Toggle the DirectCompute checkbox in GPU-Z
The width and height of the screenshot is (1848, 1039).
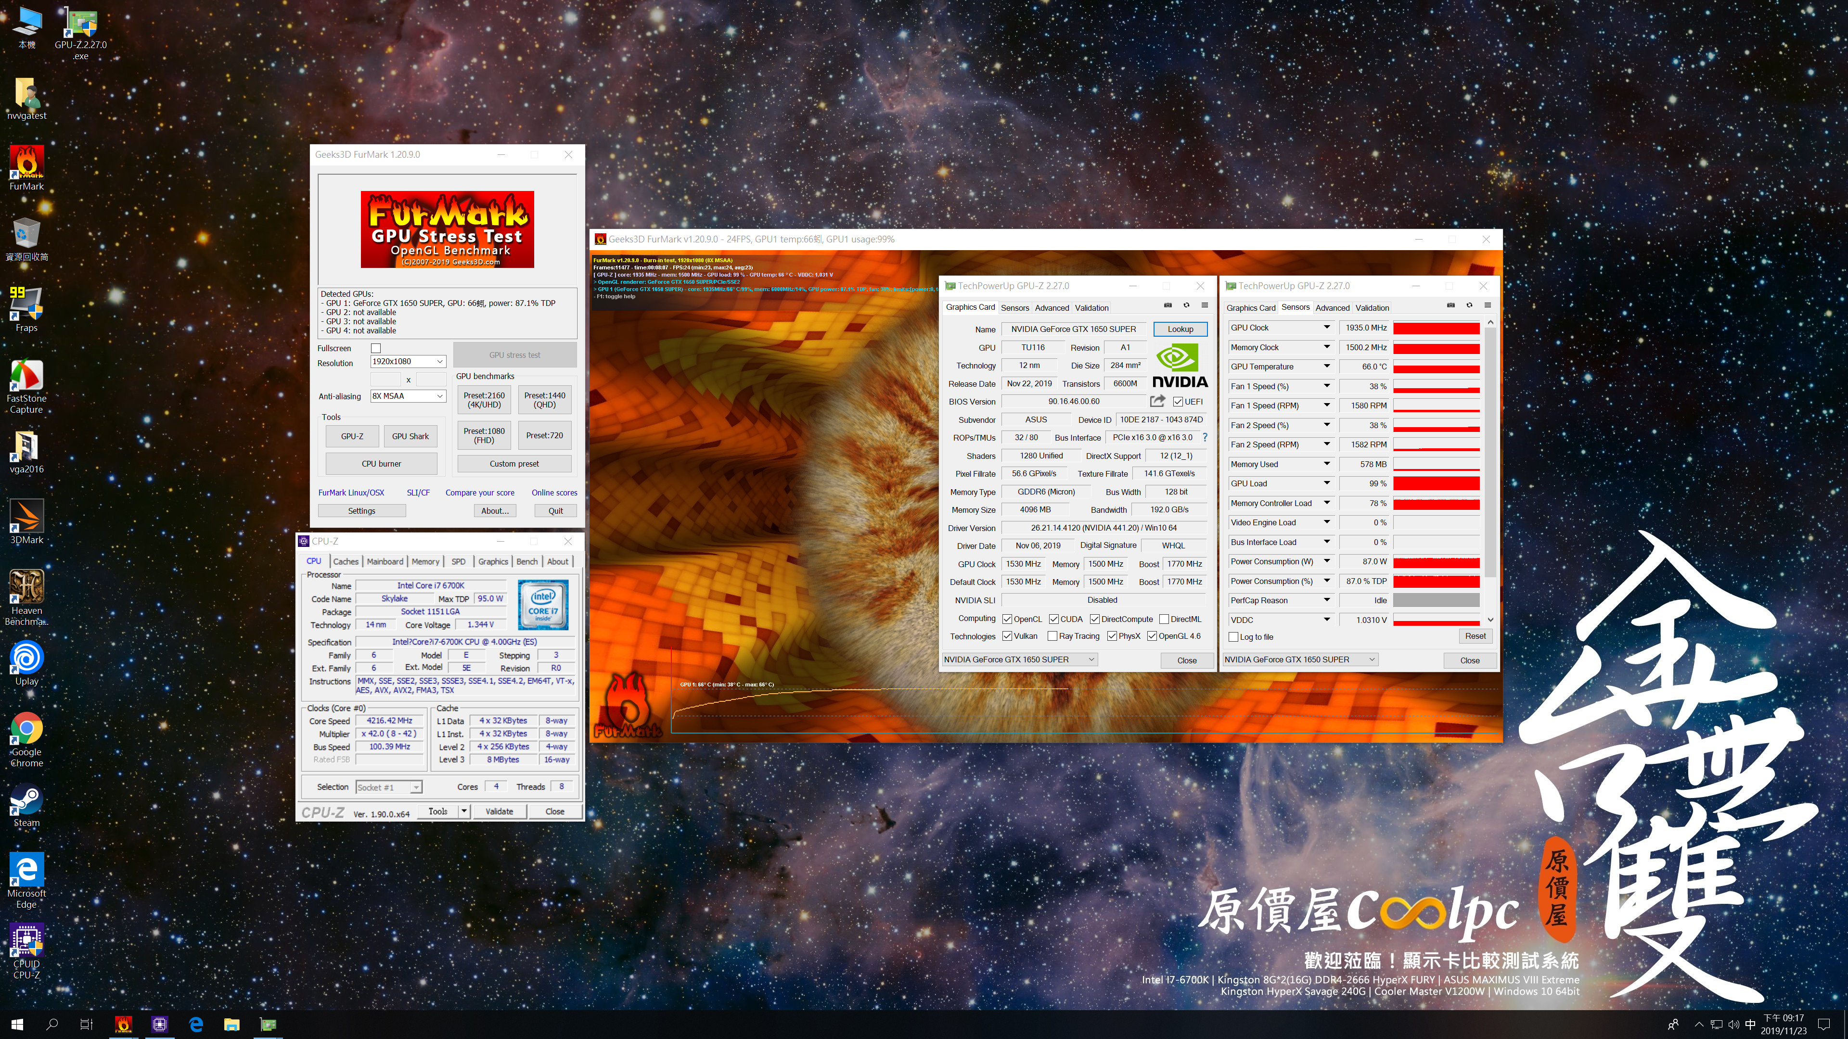pyautogui.click(x=1095, y=619)
